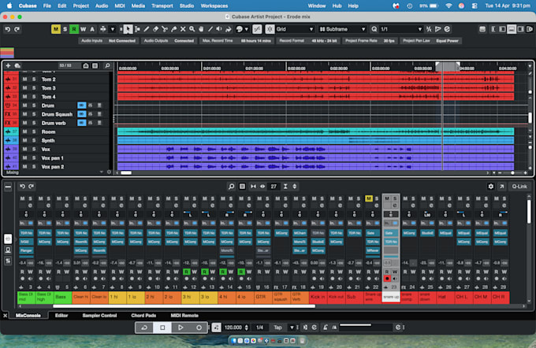The image size is (536, 348).
Task: Select the Split scissors tool
Action: pos(165,29)
